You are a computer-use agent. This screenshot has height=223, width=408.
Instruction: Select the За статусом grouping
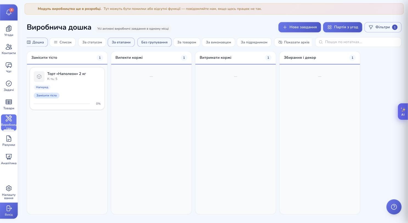pos(92,42)
